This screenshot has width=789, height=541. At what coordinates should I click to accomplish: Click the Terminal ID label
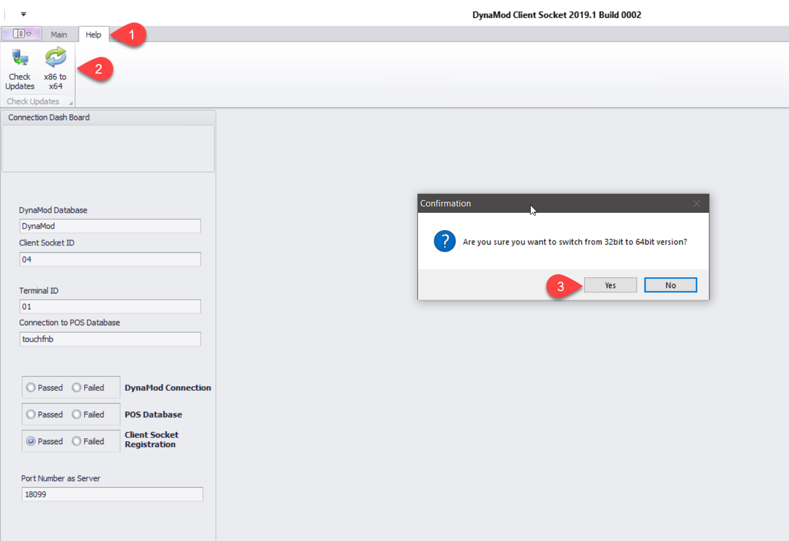tap(38, 291)
